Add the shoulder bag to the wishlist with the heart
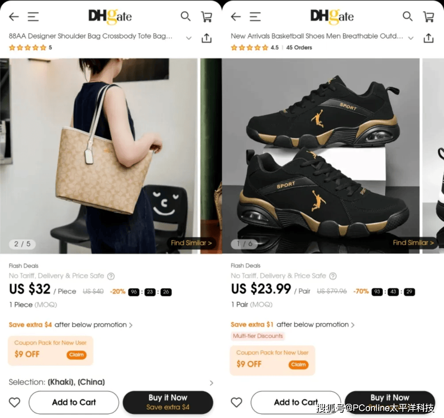 15,402
